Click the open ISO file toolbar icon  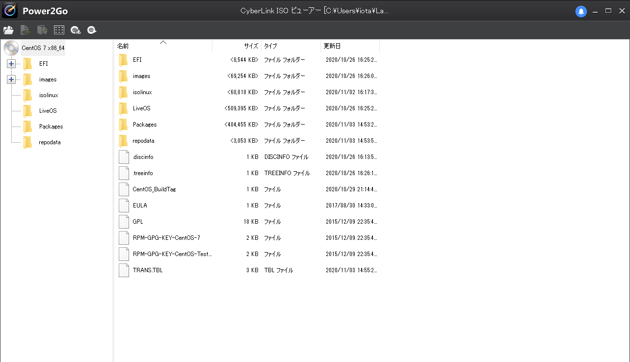tap(8, 30)
